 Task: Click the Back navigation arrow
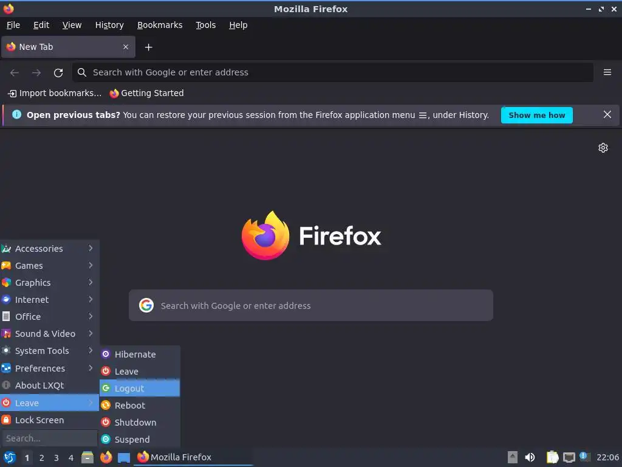pos(15,73)
